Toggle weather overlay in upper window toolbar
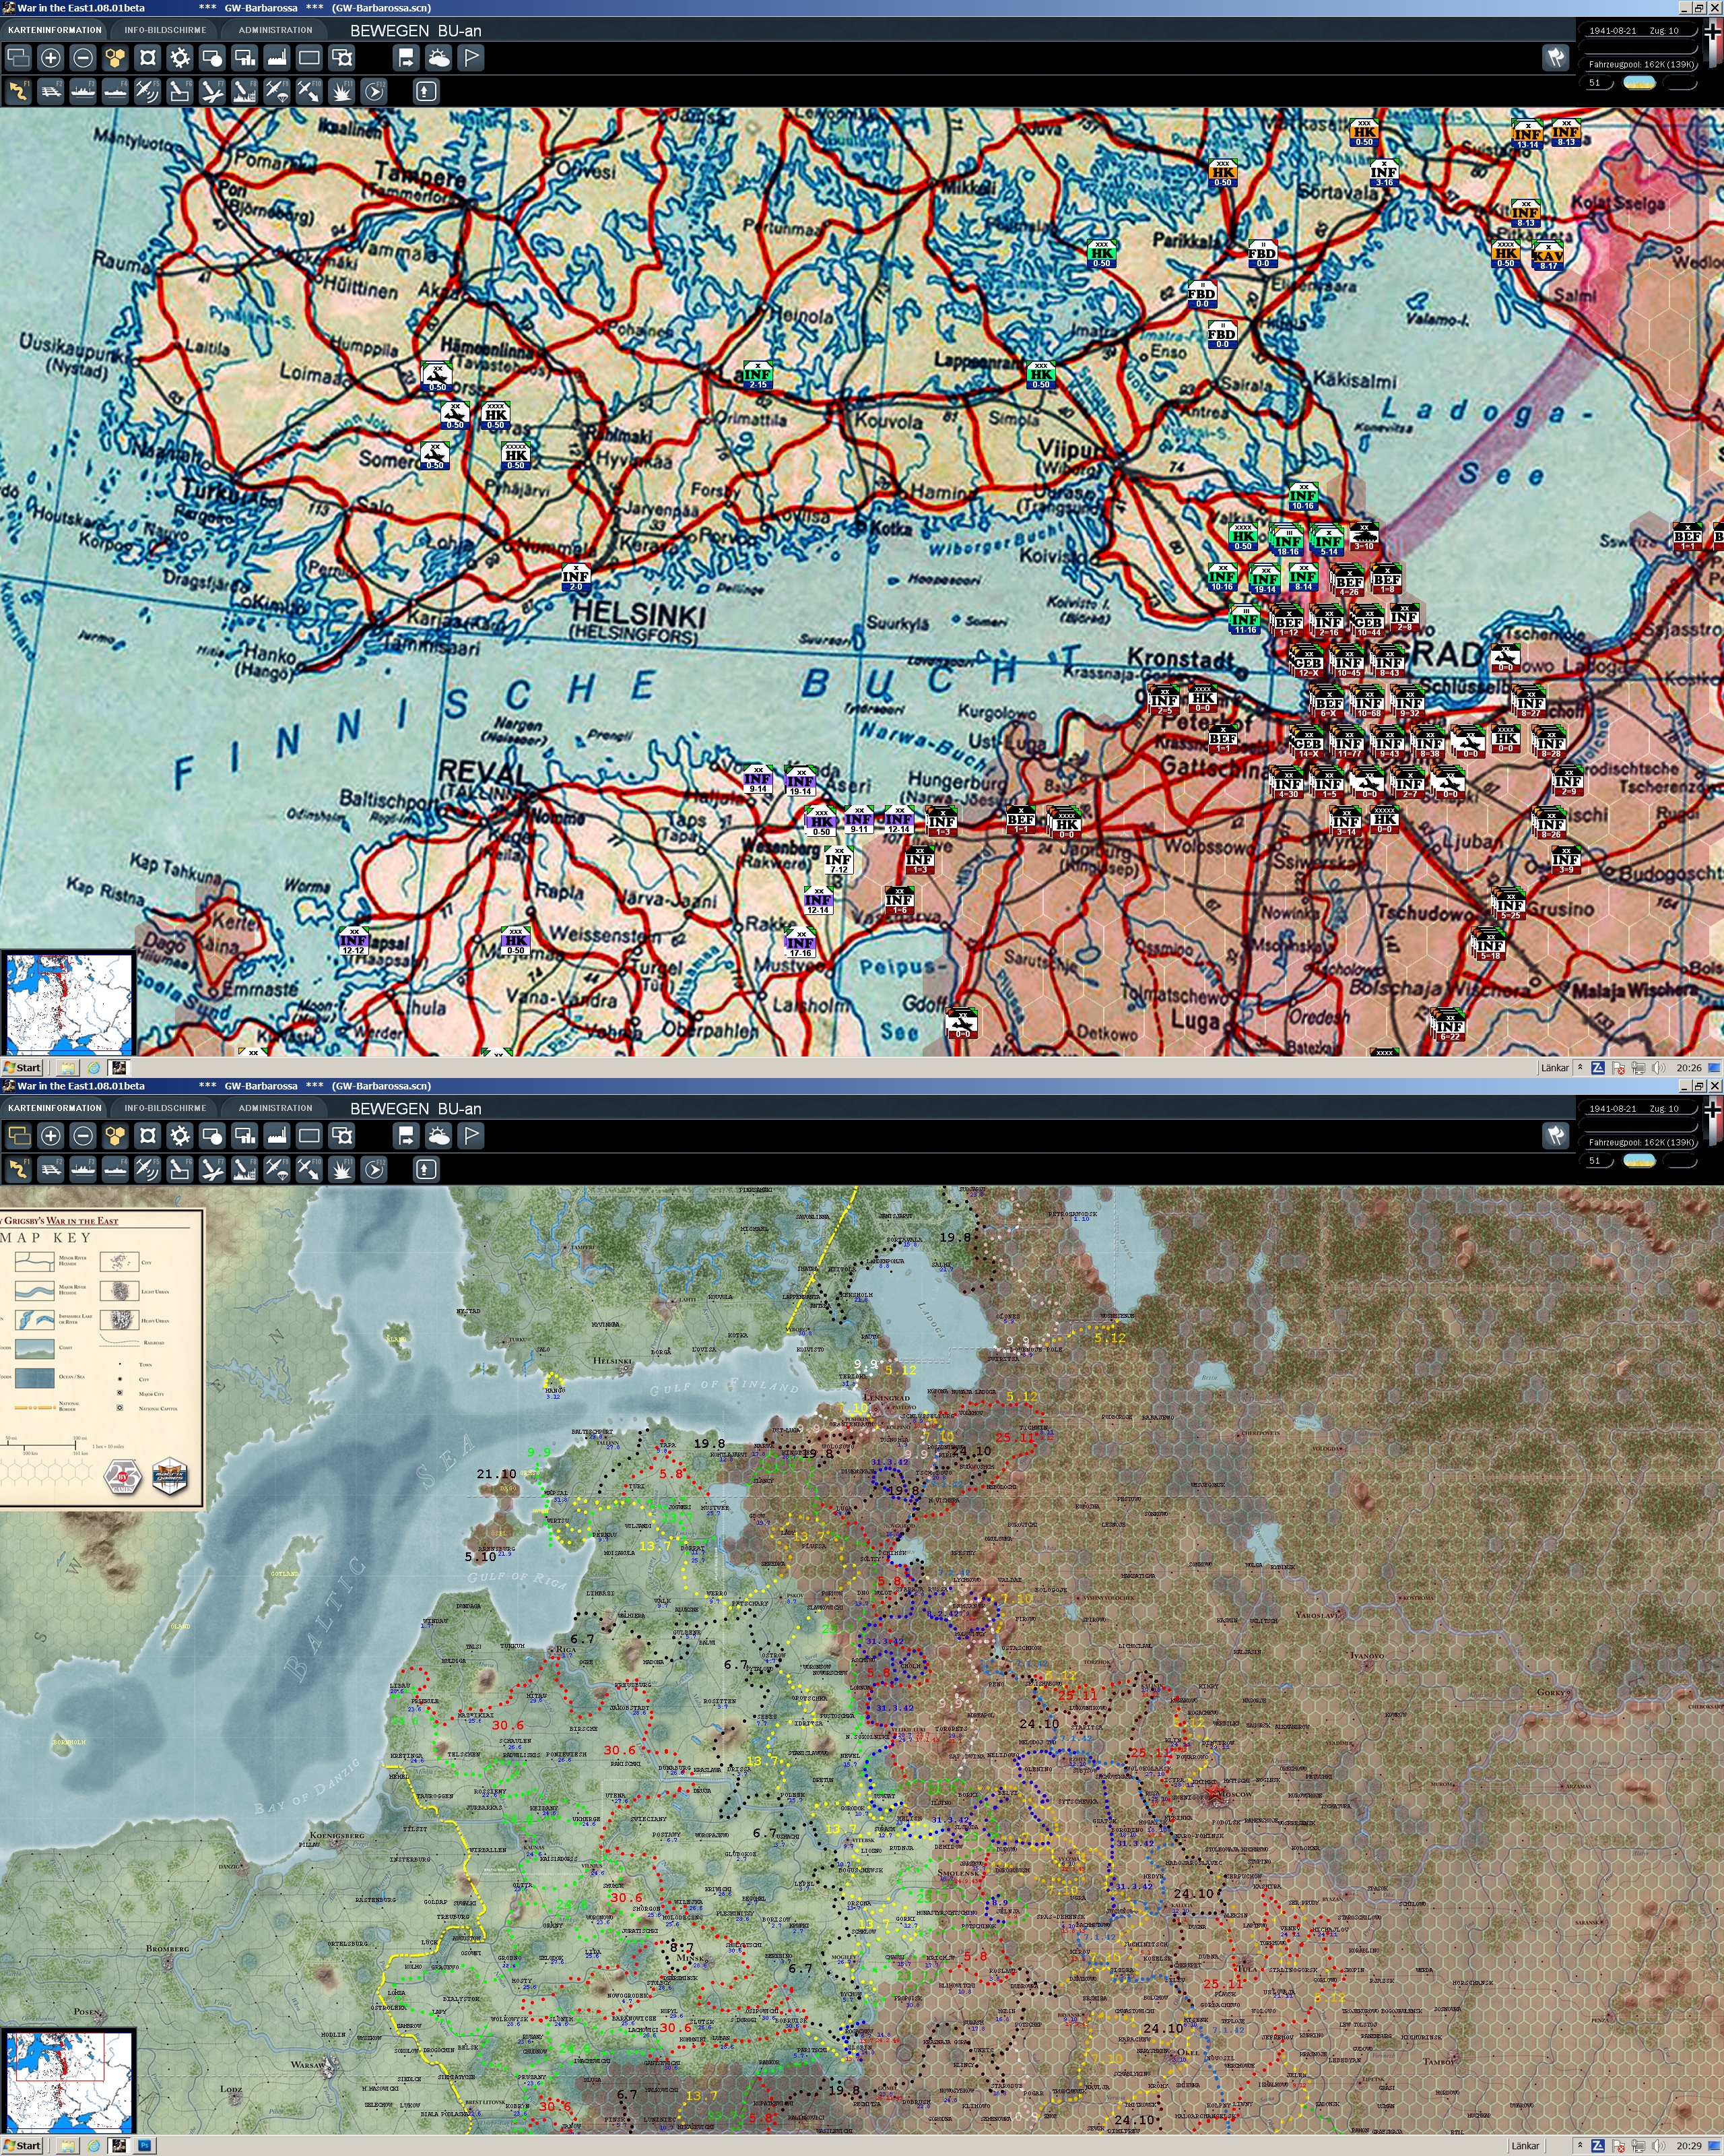Image resolution: width=1724 pixels, height=2156 pixels. (439, 58)
